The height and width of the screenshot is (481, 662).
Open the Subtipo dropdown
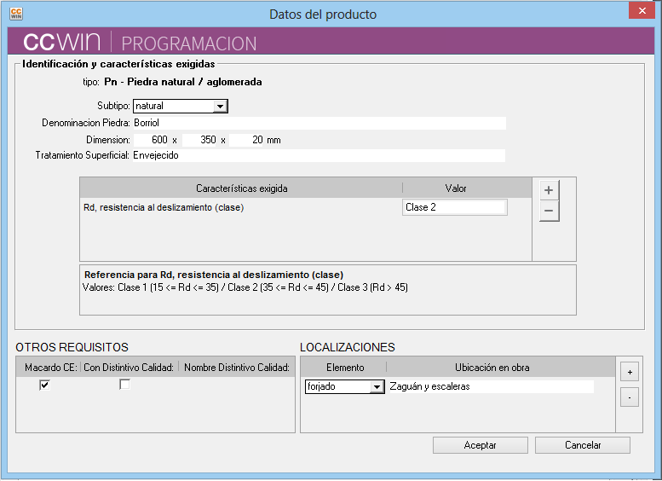[220, 107]
